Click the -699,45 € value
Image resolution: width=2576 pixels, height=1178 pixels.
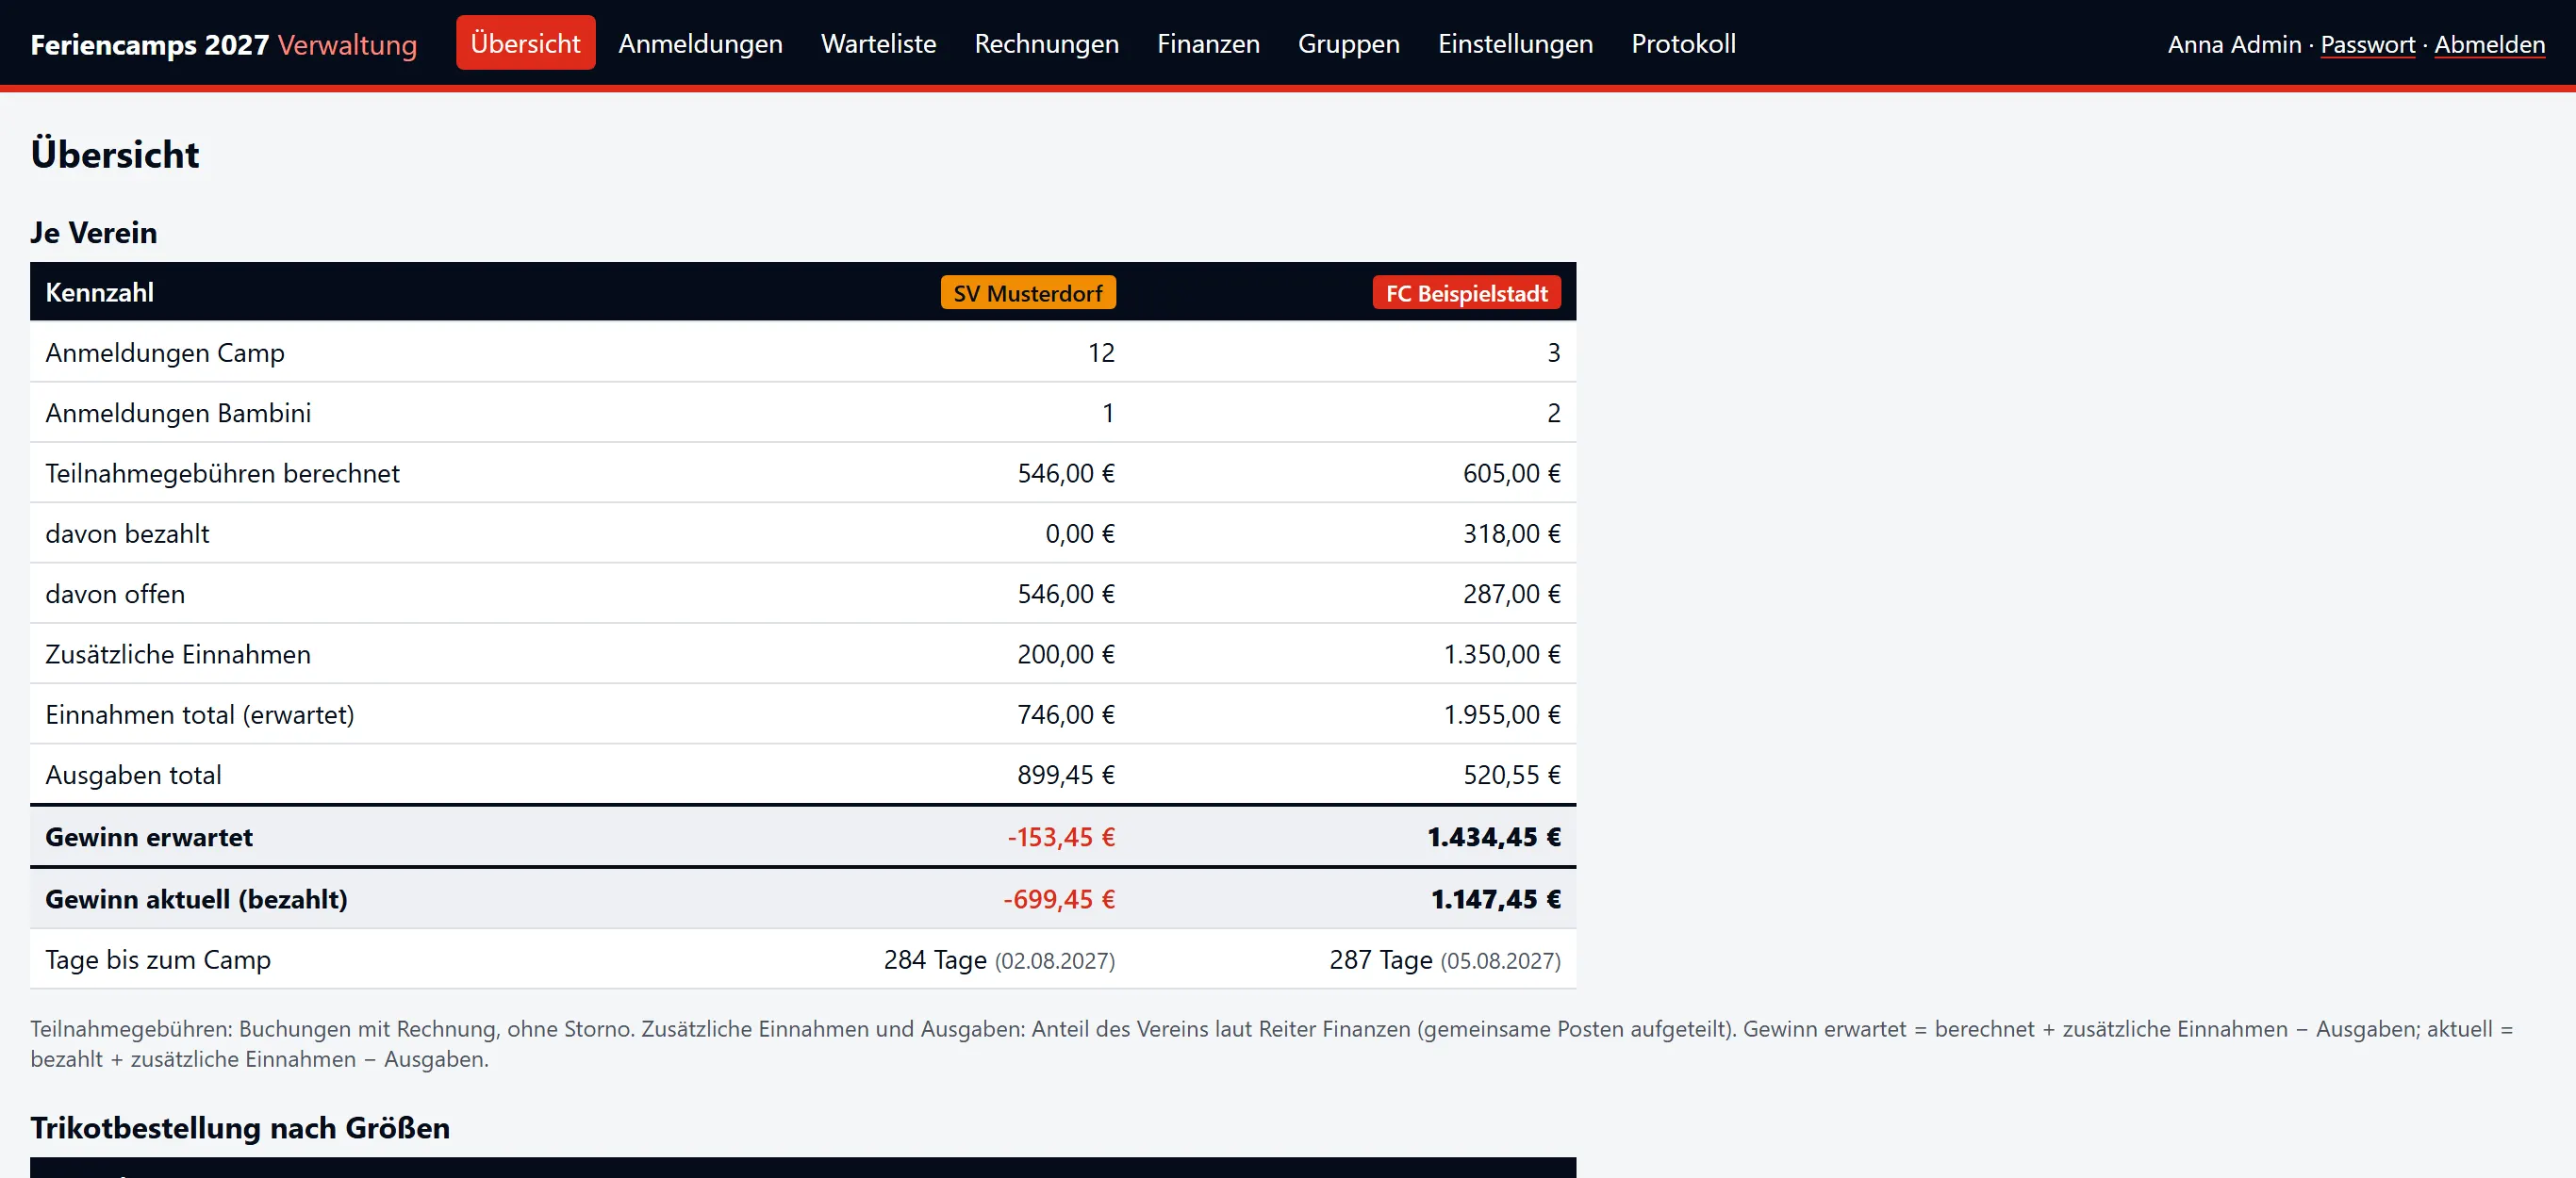[1059, 898]
